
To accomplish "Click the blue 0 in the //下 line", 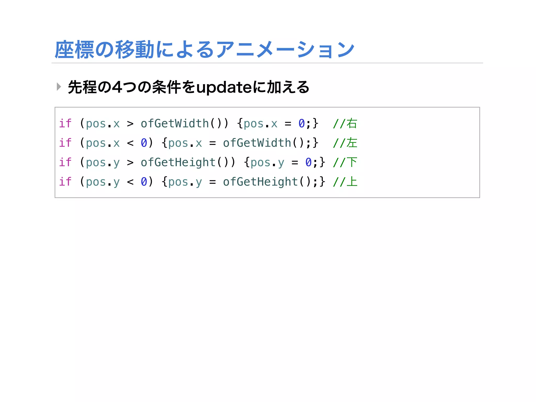I will pyautogui.click(x=308, y=162).
